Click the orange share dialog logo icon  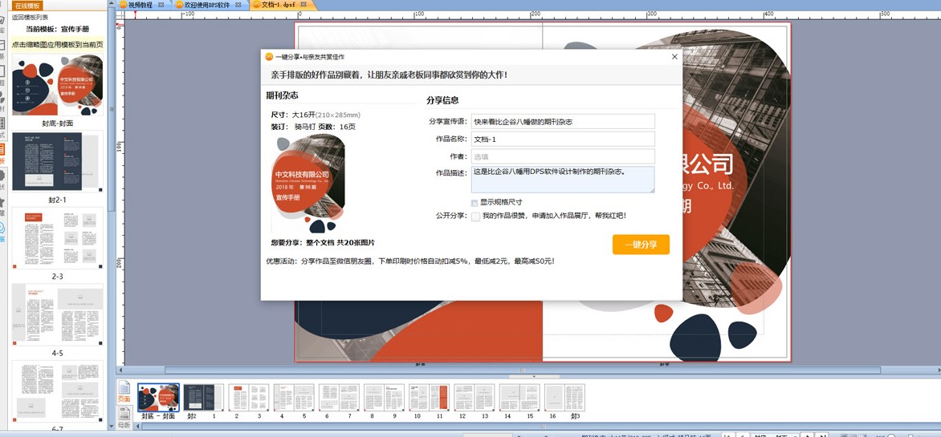(x=269, y=57)
